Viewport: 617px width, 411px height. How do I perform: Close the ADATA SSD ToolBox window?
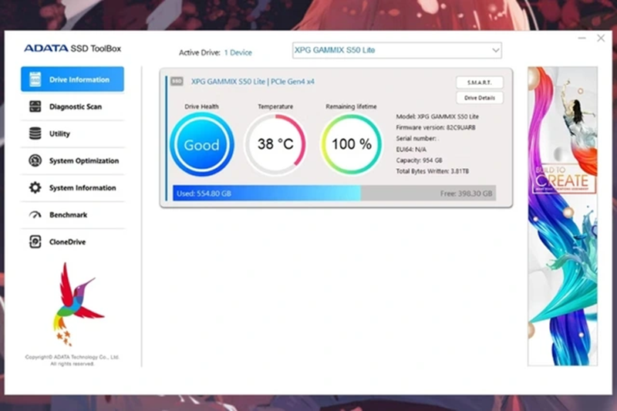[x=601, y=38]
